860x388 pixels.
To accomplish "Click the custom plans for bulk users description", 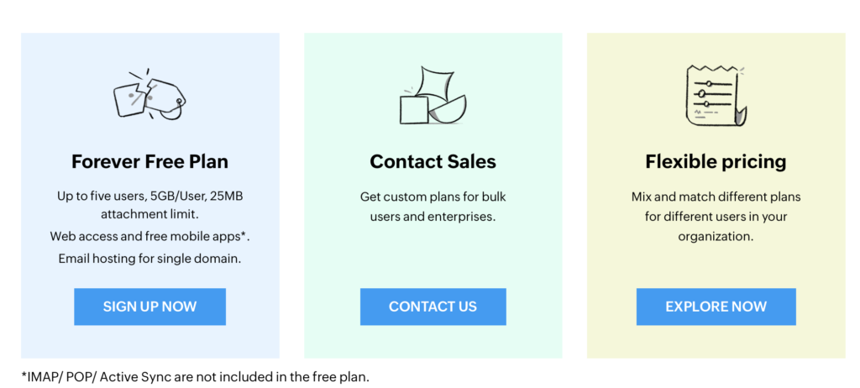I will [433, 207].
